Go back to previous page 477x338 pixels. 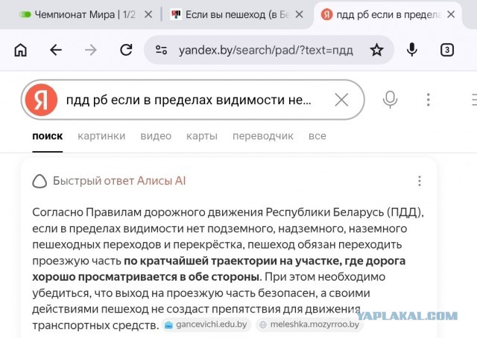pos(56,50)
